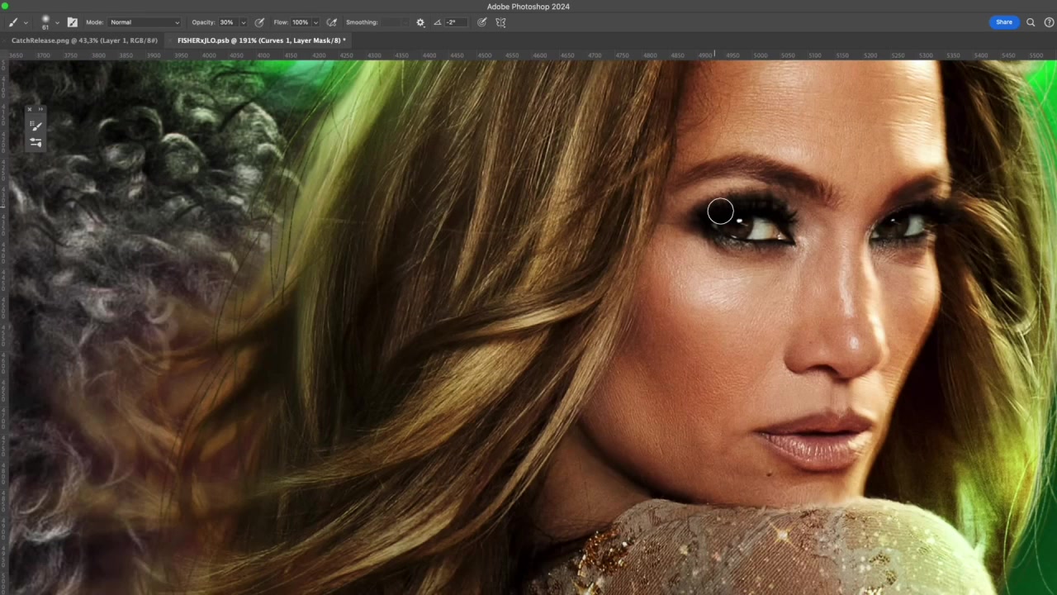Enable airbrush-style build-up effects
The width and height of the screenshot is (1057, 595).
331,22
